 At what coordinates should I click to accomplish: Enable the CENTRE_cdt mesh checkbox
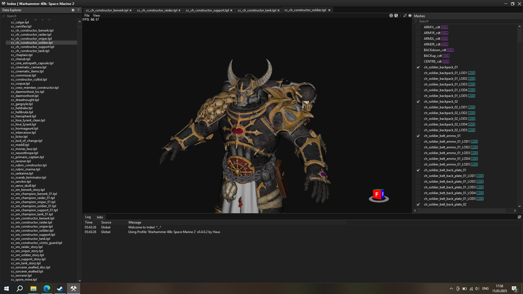pos(418,62)
